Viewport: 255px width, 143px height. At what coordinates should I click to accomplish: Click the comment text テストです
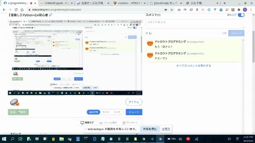click(x=161, y=58)
